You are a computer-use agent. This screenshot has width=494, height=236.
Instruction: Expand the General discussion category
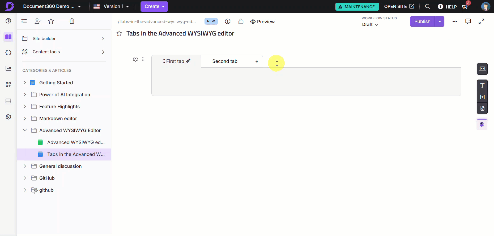(25, 166)
